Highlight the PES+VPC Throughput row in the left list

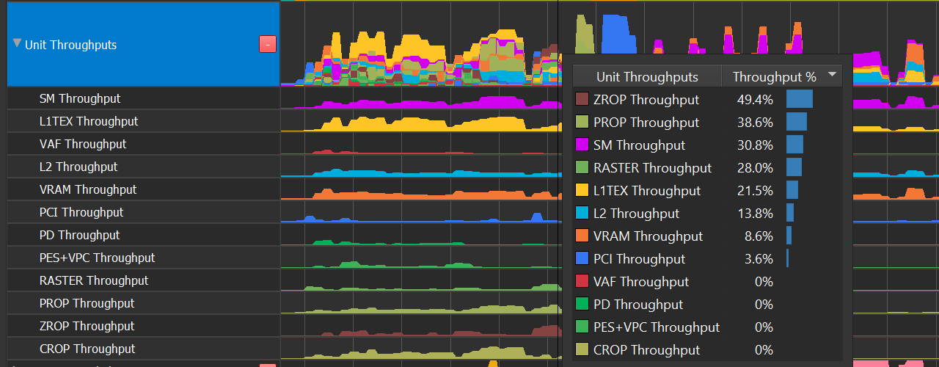(x=97, y=258)
